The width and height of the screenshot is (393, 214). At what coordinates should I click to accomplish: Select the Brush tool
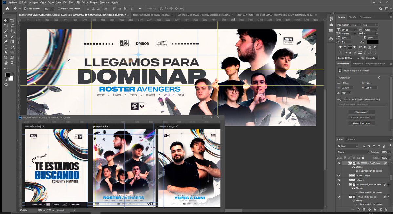pos(12,36)
